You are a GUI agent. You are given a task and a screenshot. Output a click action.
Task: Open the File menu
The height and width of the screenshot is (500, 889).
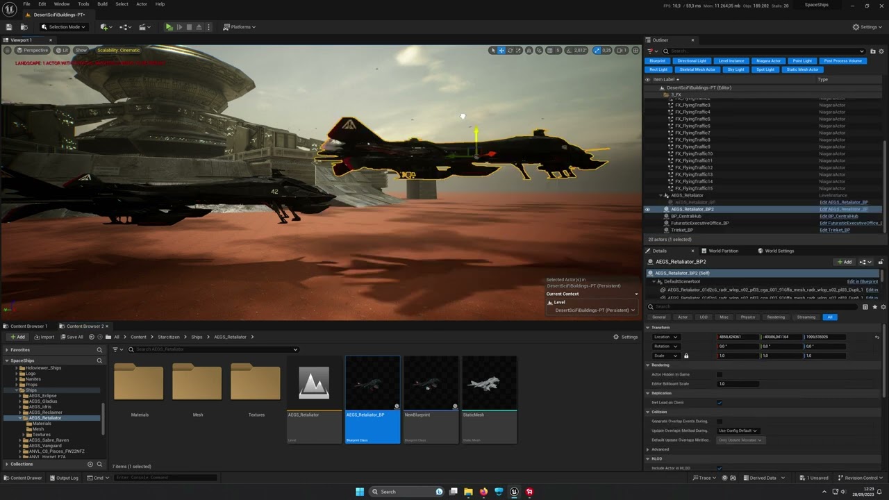click(x=27, y=4)
